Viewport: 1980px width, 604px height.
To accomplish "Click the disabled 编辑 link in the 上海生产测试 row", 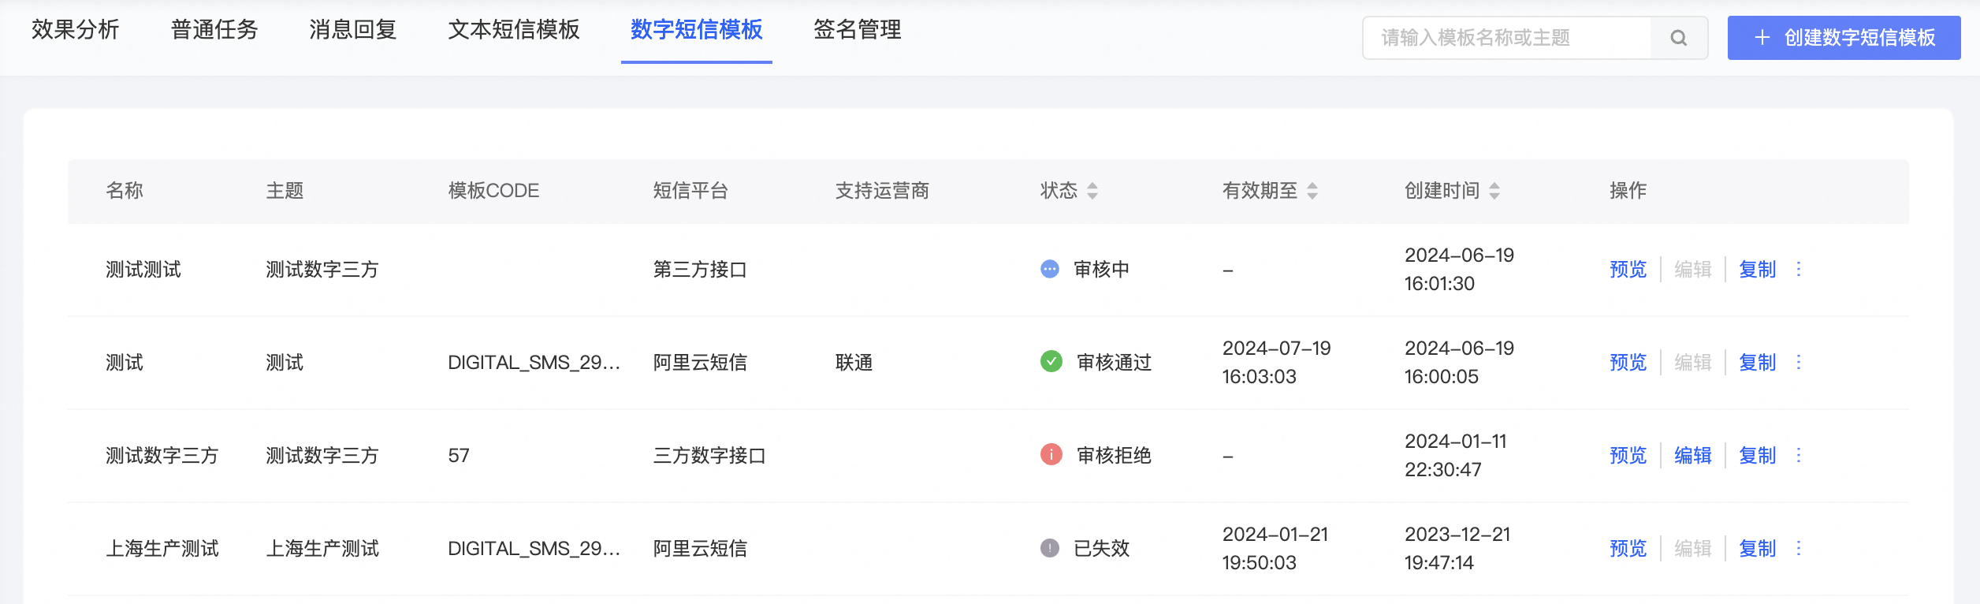I will pos(1693,549).
